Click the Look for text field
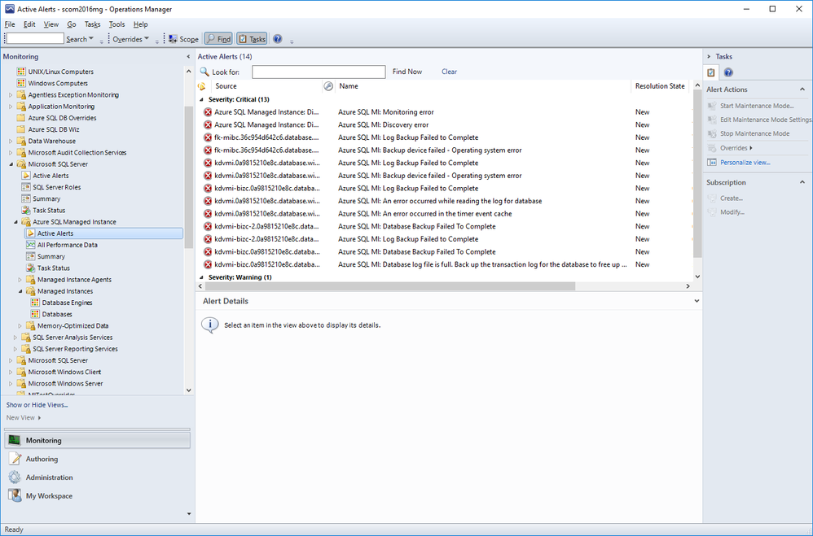 tap(319, 72)
